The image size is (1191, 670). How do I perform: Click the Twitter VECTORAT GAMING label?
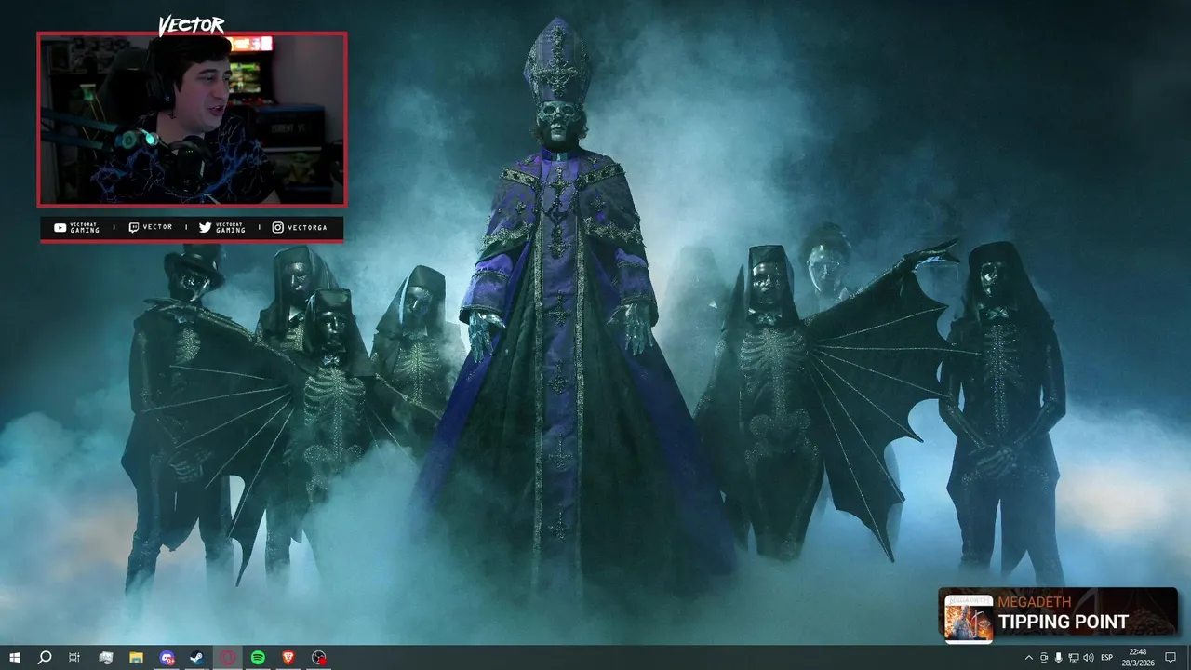pyautogui.click(x=222, y=227)
